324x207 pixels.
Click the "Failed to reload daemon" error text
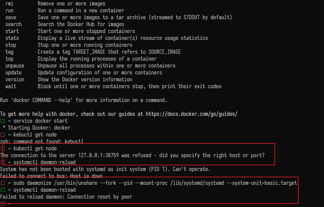pos(66,196)
